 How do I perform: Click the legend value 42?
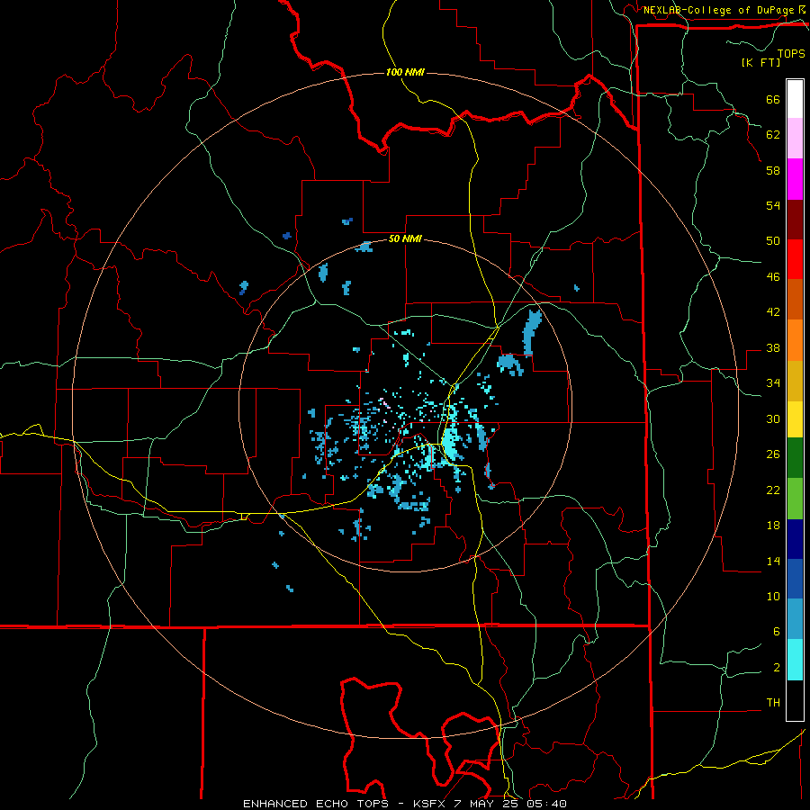pos(773,311)
